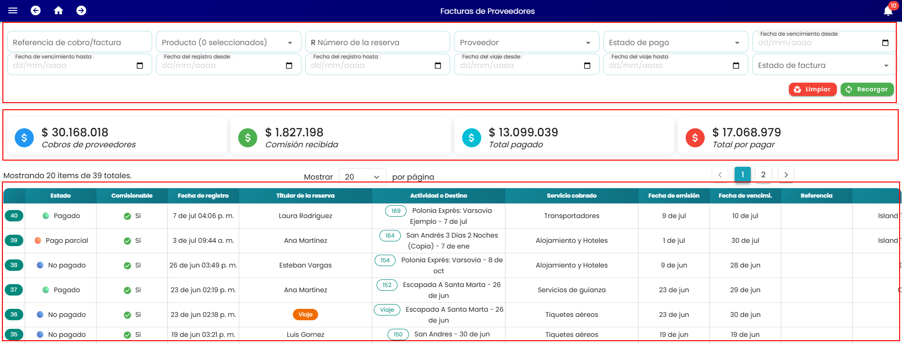
Task: Open calendar for Fecha del viaje hasta
Action: (736, 66)
